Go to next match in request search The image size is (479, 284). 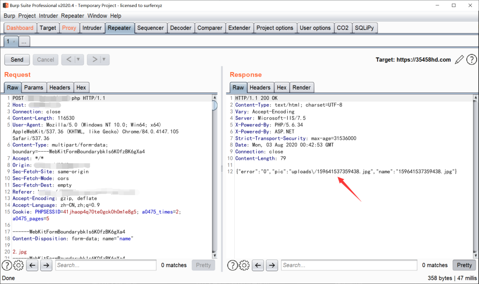[46, 265]
